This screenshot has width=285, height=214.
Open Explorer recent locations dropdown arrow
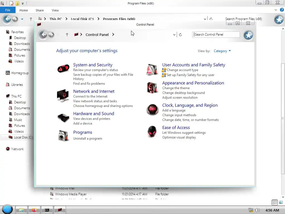[x=22, y=19]
